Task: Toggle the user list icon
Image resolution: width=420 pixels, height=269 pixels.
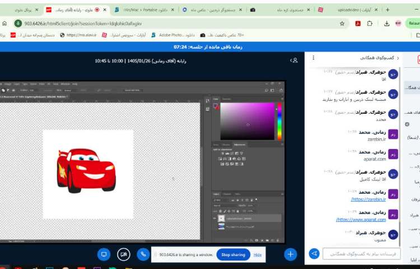Action: tap(294, 61)
